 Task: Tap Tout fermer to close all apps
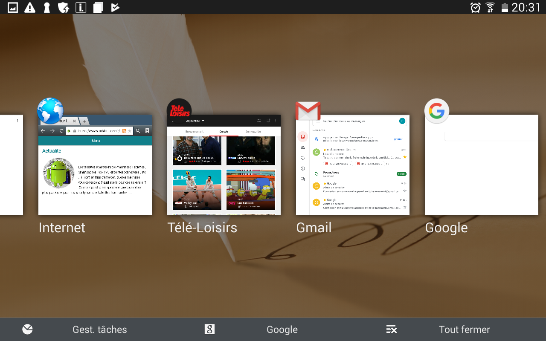point(455,329)
